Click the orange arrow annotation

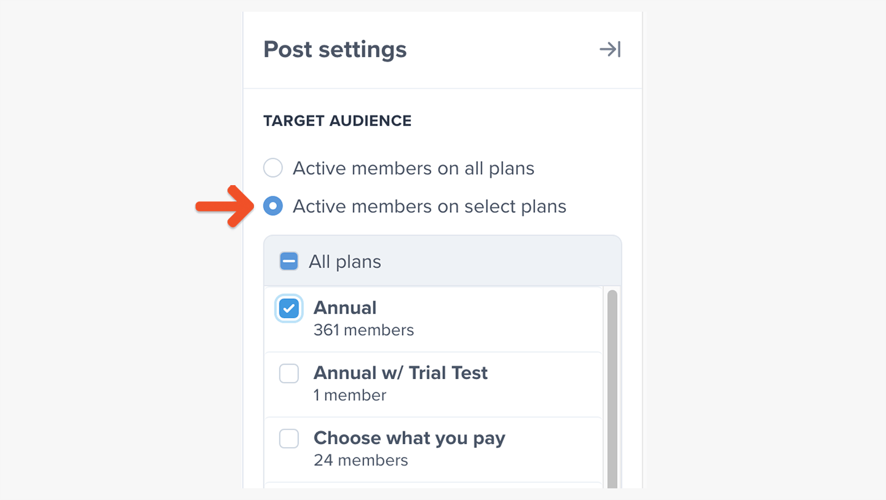coord(224,206)
